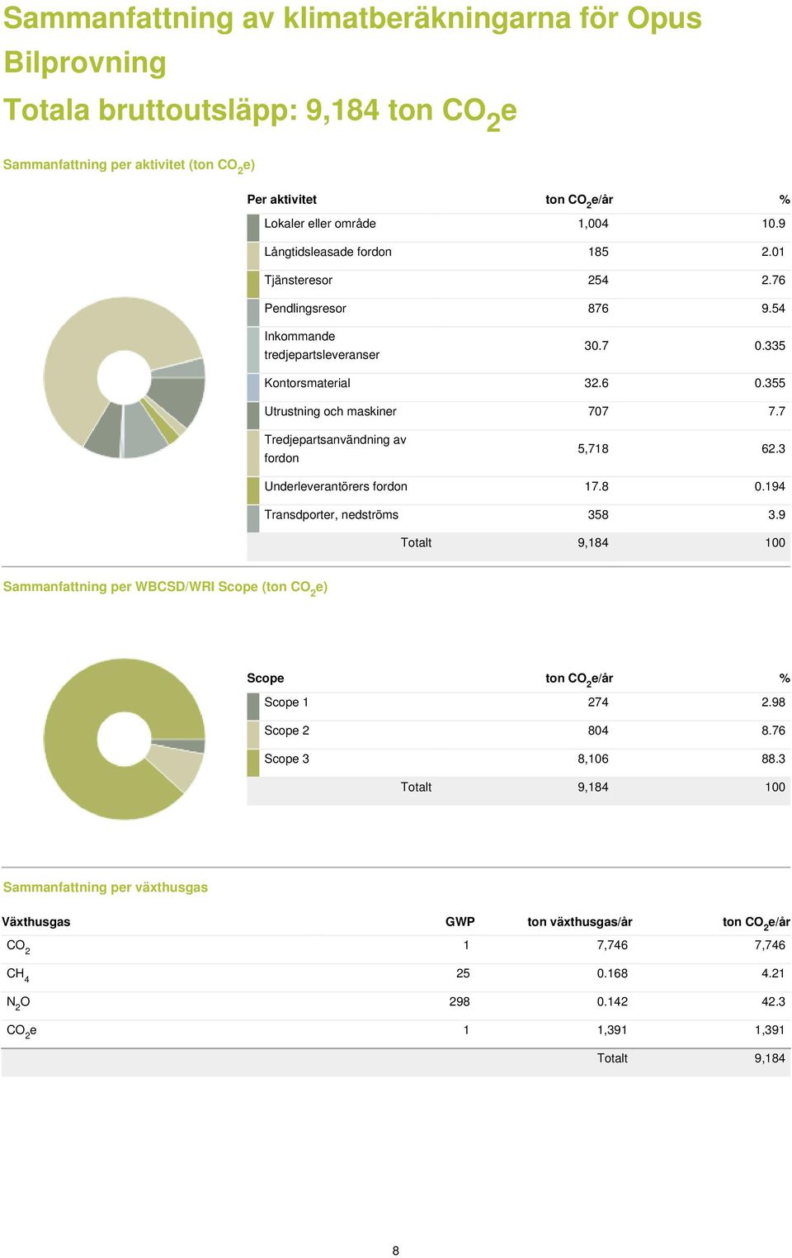Image resolution: width=792 pixels, height=1258 pixels.
Task: Click the swatch beside Långtidsleasade fordon
Action: pos(253,256)
